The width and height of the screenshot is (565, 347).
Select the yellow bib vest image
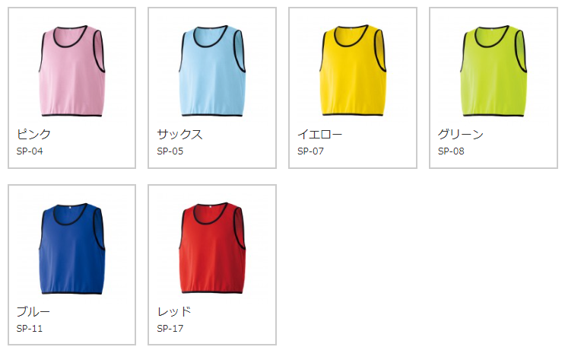[x=353, y=70]
